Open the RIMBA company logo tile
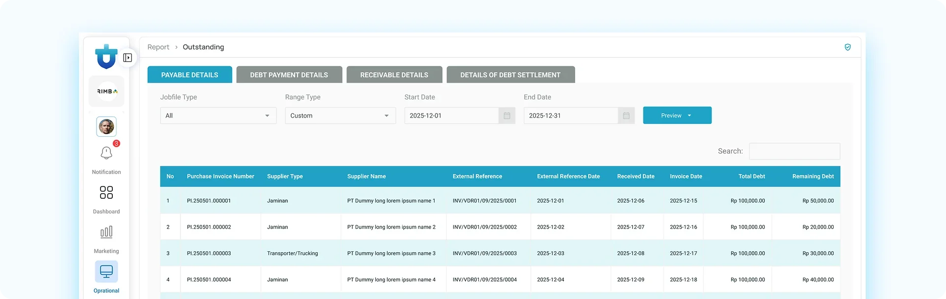946x299 pixels. [x=106, y=91]
